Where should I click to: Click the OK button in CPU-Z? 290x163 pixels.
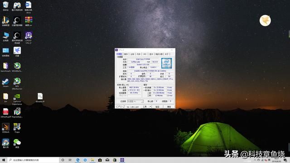[169, 107]
